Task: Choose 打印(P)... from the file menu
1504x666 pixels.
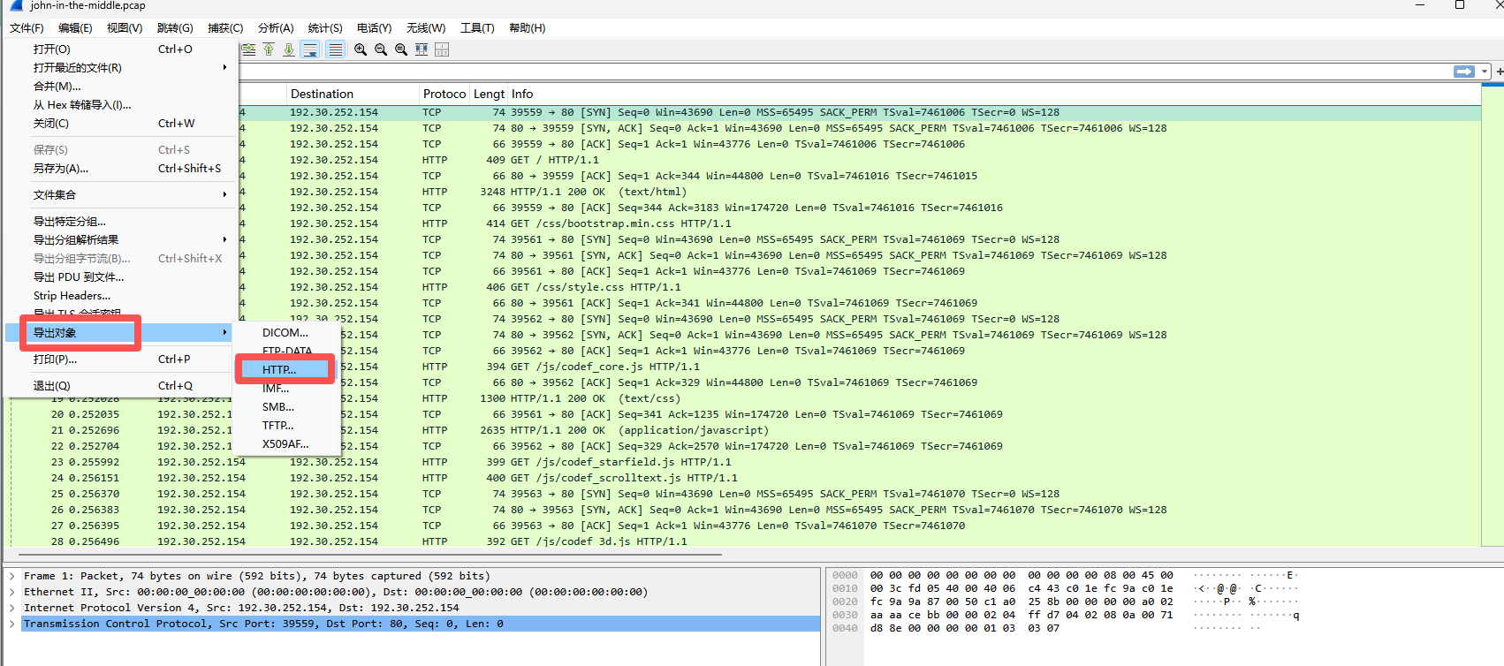Action: click(x=120, y=359)
